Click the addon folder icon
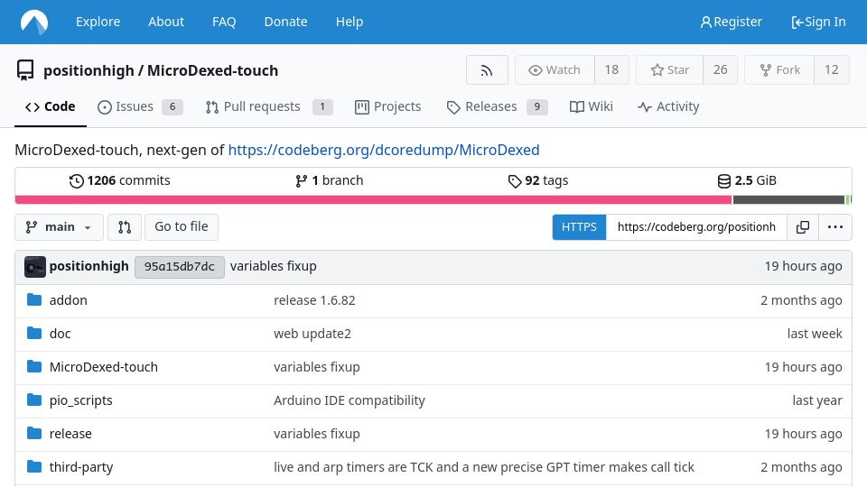The image size is (867, 487). click(34, 299)
